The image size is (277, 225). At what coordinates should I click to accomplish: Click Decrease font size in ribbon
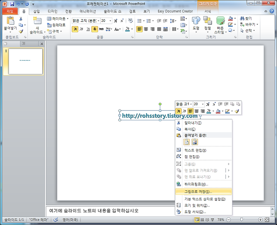coord(122,21)
